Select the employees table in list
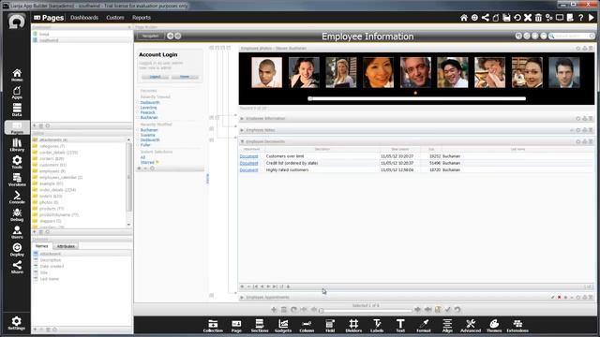Viewport: 600px width, 337px height. coord(52,171)
